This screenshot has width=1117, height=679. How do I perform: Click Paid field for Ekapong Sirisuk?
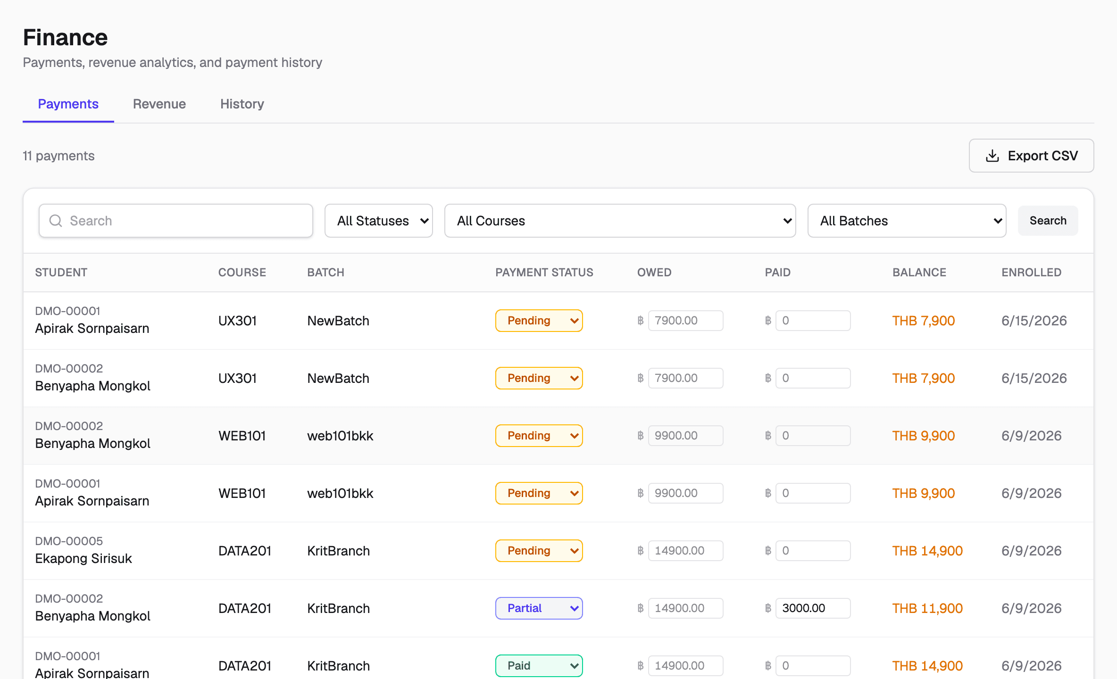[813, 551]
